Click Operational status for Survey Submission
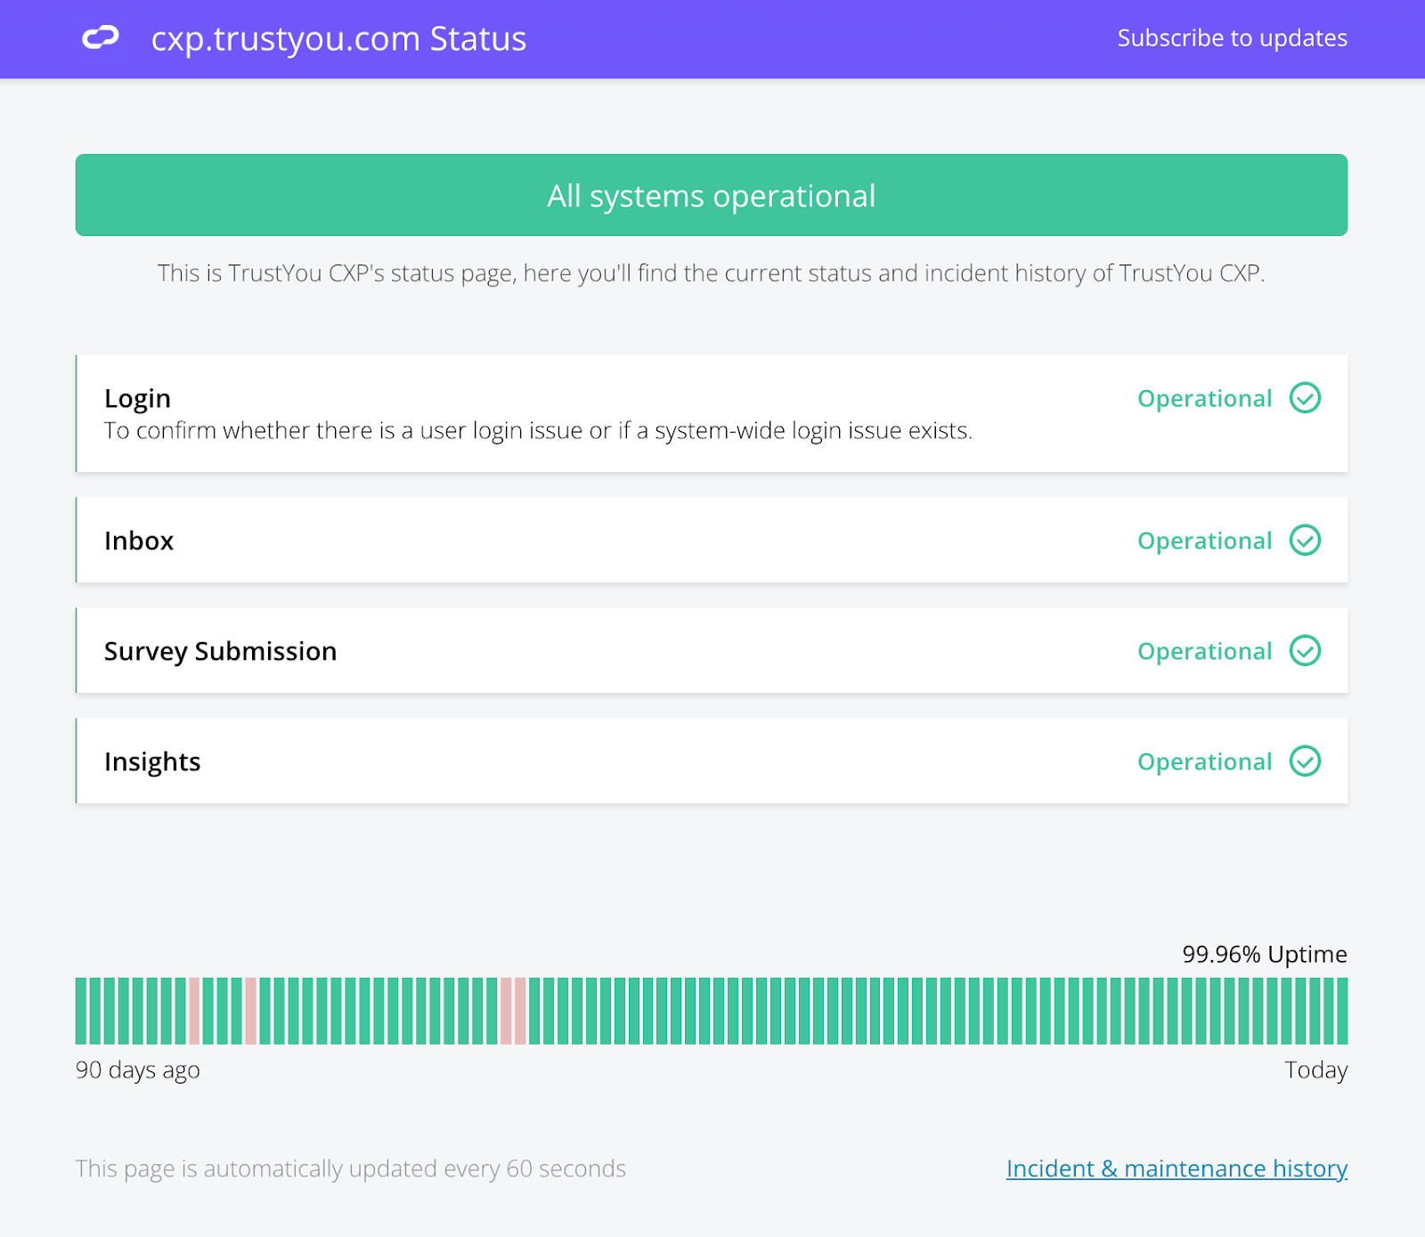 (x=1204, y=652)
